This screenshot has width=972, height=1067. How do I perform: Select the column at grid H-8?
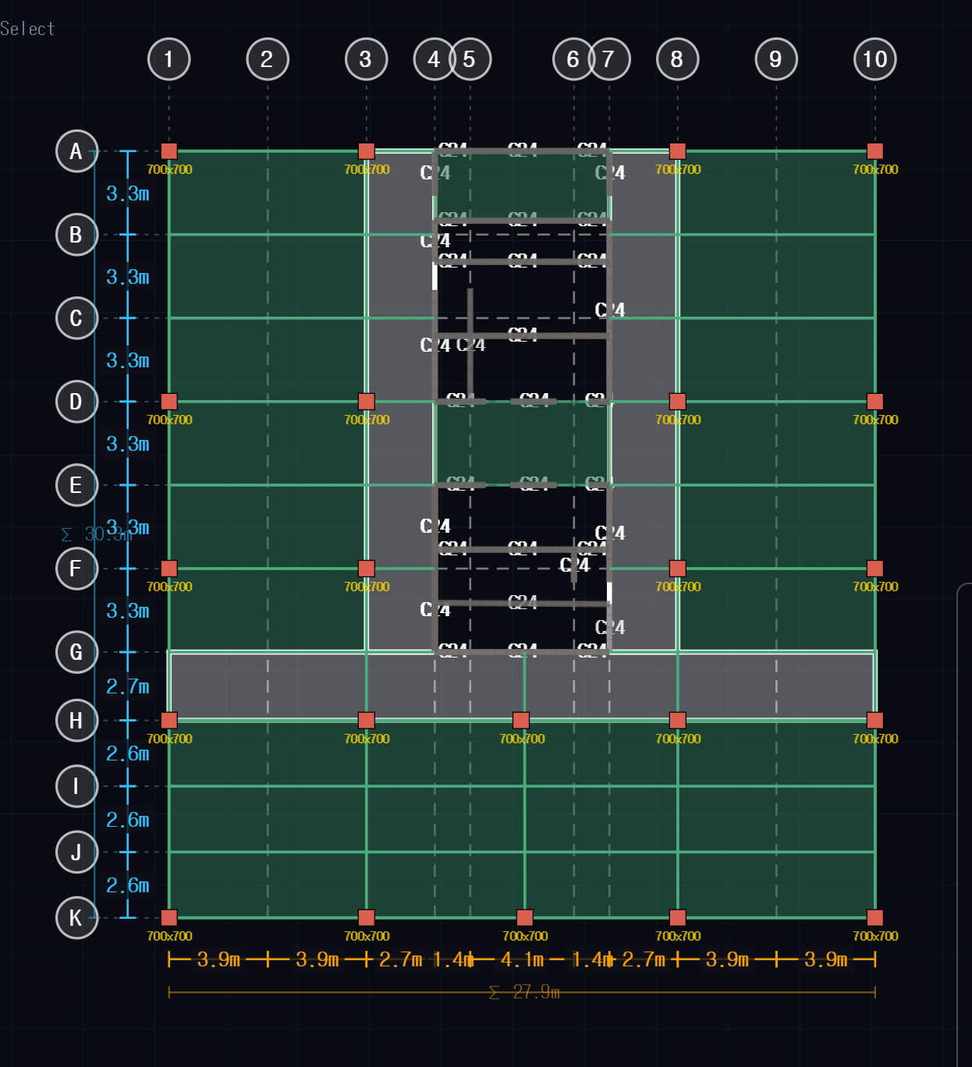pos(678,720)
